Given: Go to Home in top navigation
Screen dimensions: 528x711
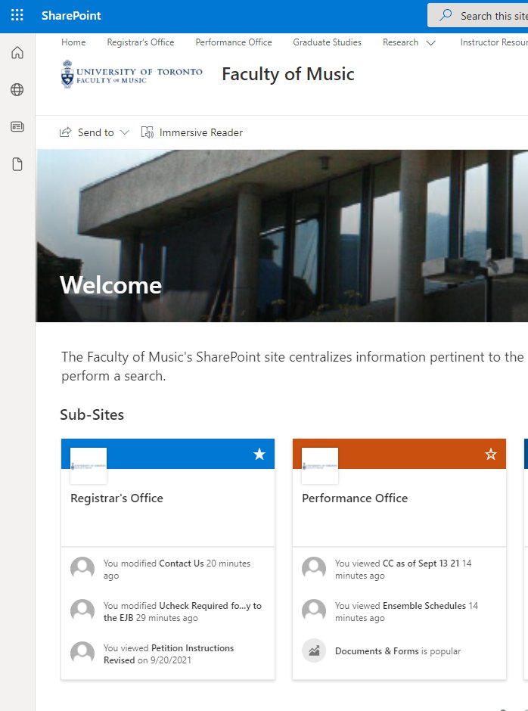Looking at the screenshot, I should tap(73, 42).
